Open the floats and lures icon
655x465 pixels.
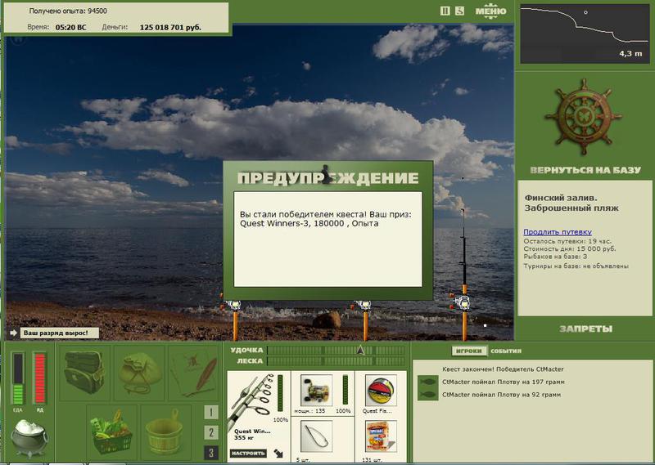click(194, 373)
